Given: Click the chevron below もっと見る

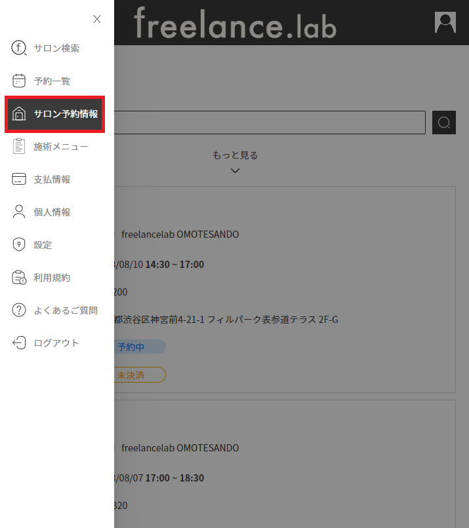Looking at the screenshot, I should click(235, 171).
